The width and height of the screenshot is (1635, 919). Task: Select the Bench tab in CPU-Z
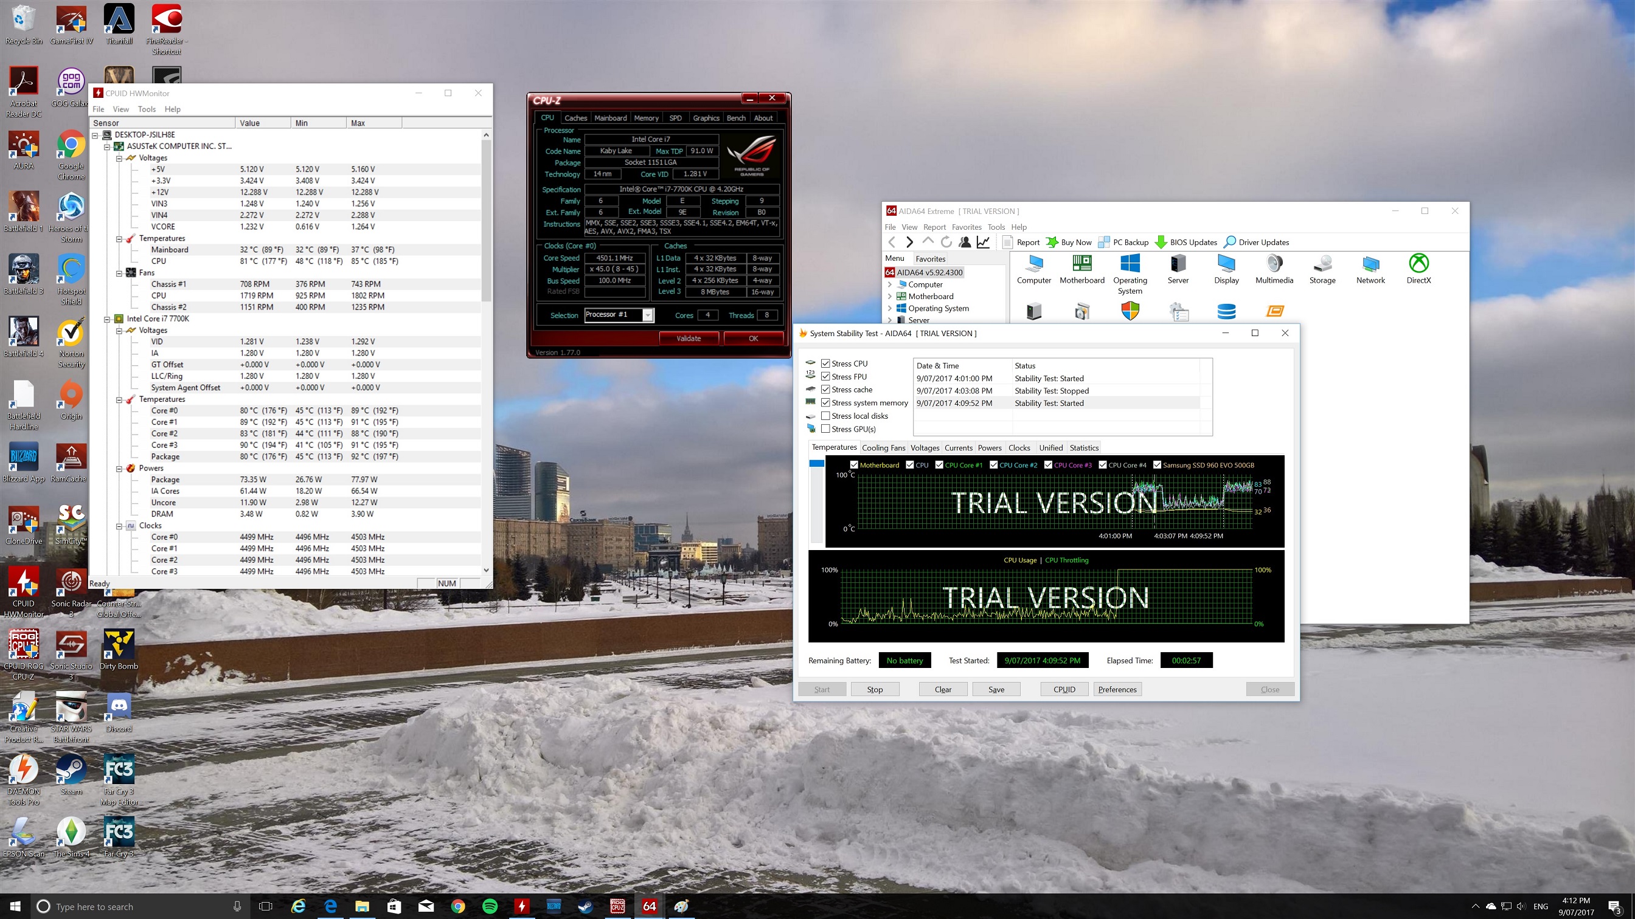tap(734, 118)
